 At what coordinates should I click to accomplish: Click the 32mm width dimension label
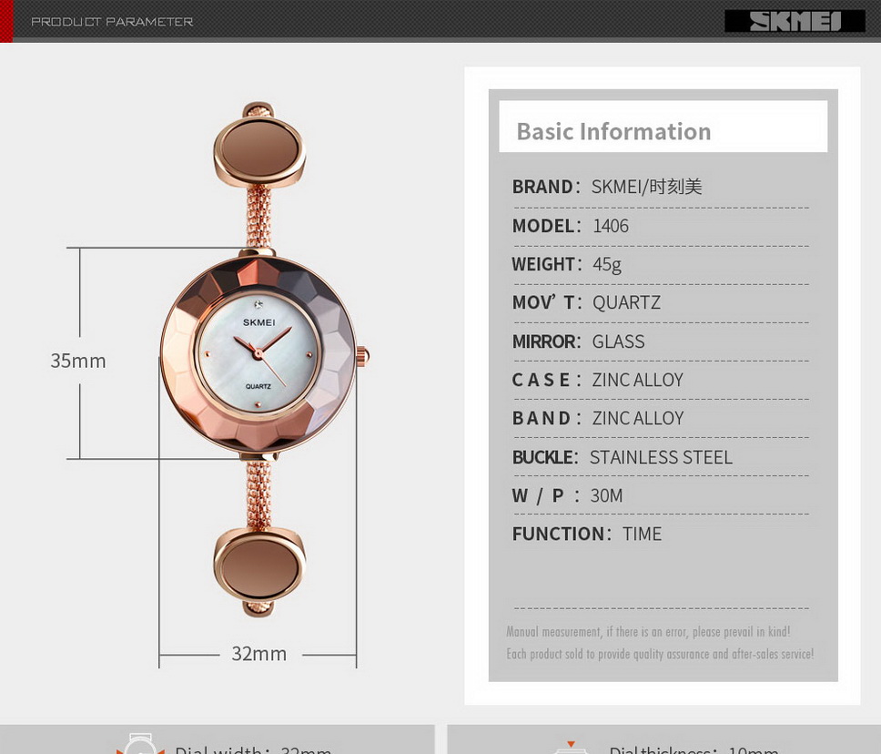258,654
